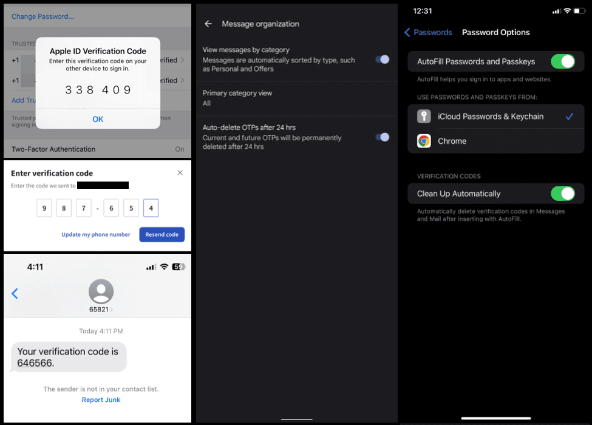Viewport: 592px width, 425px height.
Task: Tap the Wi-Fi icon beside the 12:31 clock
Action: point(567,11)
